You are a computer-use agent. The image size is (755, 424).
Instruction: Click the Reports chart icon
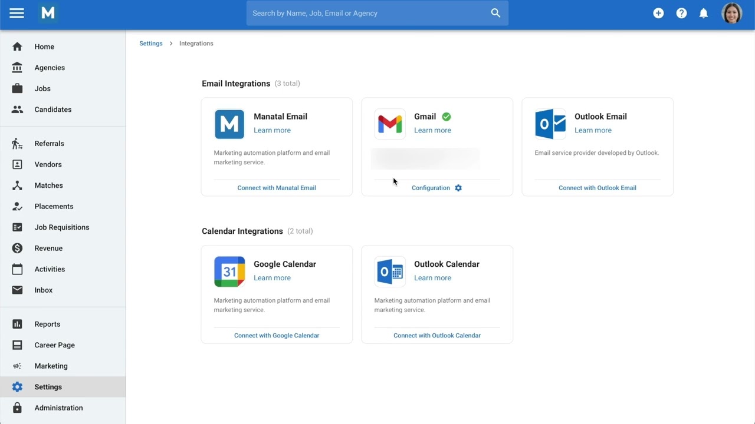click(x=17, y=324)
